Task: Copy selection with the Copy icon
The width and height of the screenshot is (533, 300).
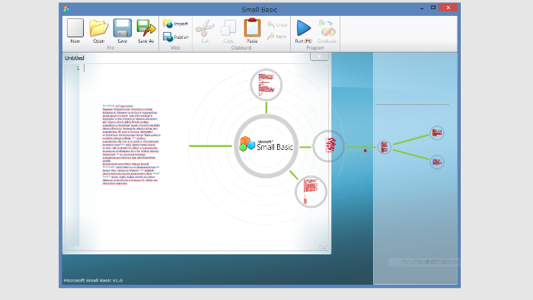Action: tap(228, 30)
